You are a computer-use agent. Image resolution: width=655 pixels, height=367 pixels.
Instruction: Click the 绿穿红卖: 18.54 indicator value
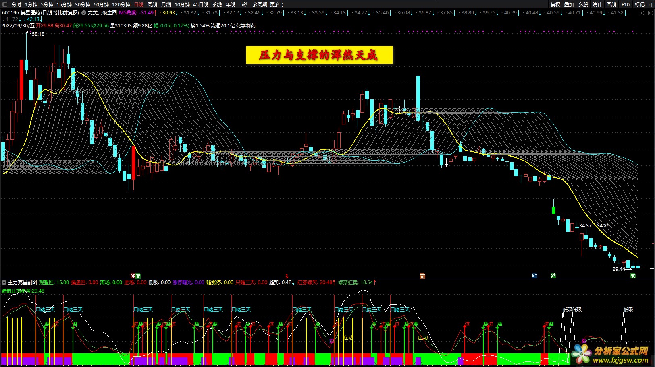tap(357, 282)
